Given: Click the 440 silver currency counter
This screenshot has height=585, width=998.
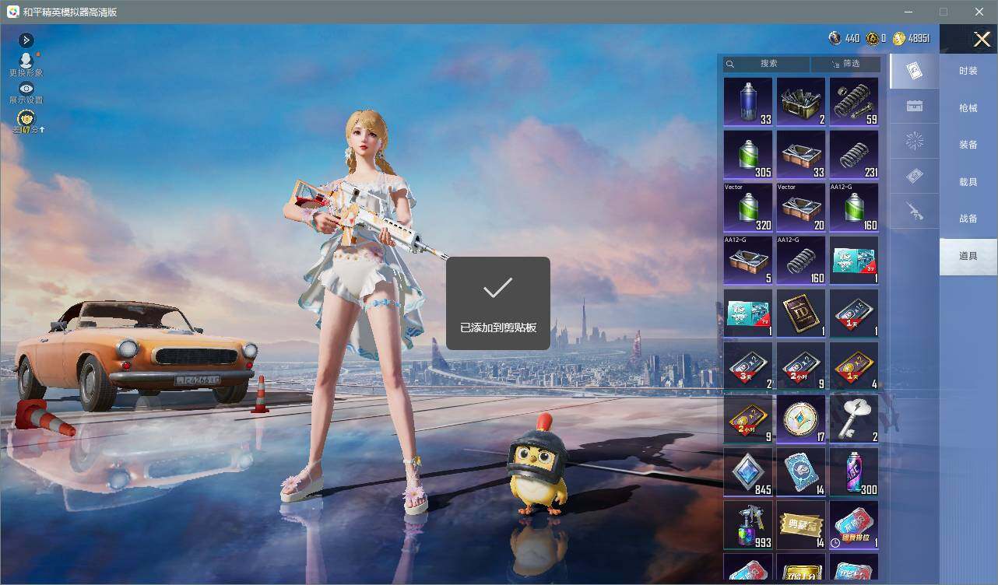Looking at the screenshot, I should tap(845, 38).
